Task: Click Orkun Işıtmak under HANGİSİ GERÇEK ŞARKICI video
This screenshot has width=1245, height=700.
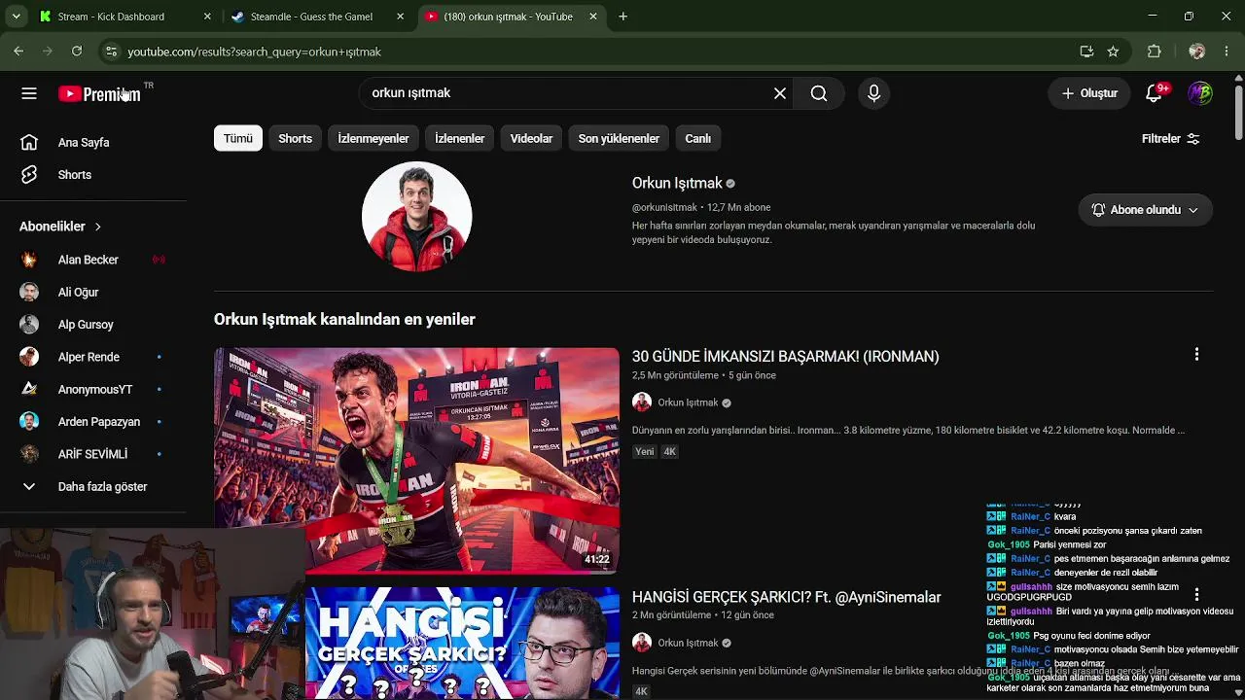Action: (688, 643)
